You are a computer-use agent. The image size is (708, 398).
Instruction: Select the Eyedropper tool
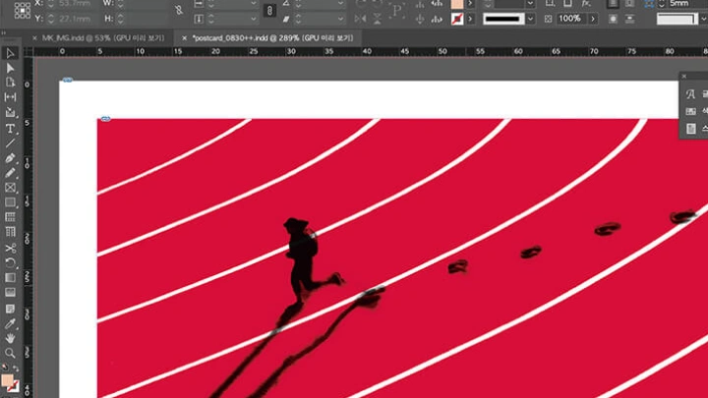pyautogui.click(x=11, y=322)
